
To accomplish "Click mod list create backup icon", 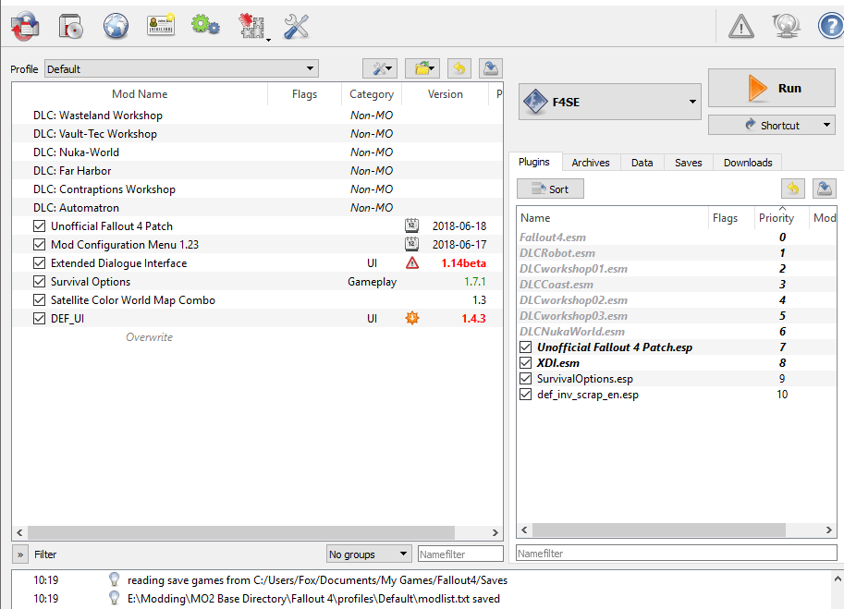I will pos(490,68).
